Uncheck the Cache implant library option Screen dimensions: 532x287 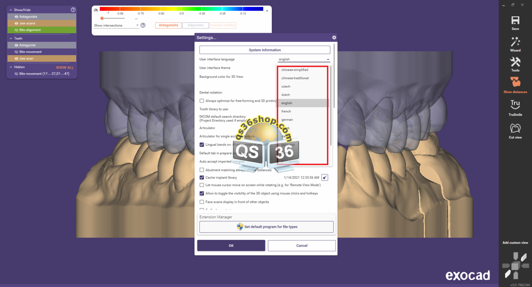click(202, 177)
